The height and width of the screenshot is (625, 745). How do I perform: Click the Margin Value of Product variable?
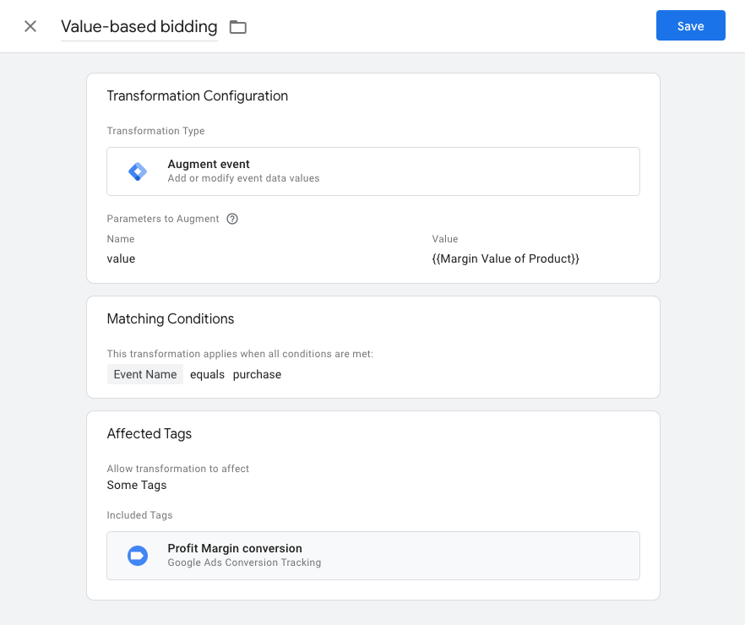[x=505, y=258]
